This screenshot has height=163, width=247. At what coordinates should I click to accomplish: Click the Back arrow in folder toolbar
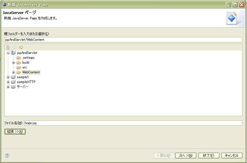pyautogui.click(x=15, y=47)
